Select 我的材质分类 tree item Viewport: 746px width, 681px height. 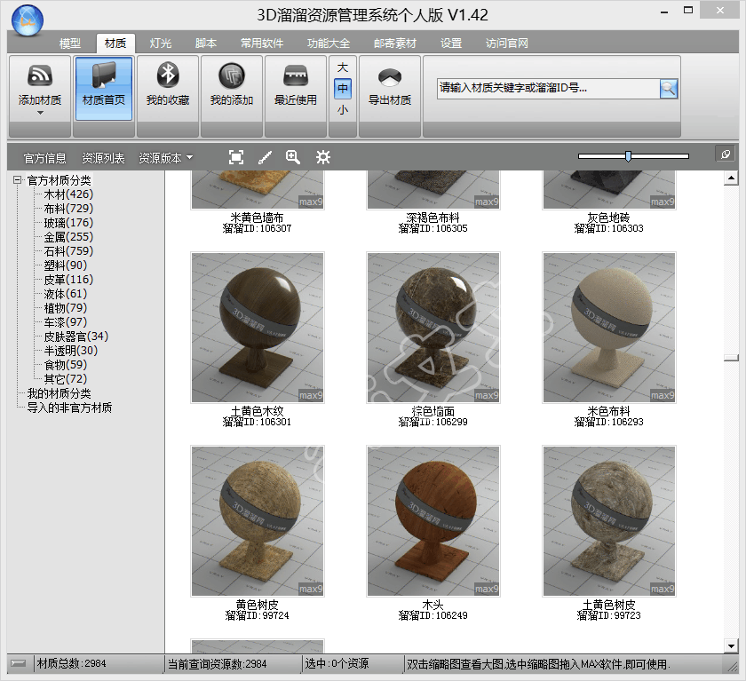[x=59, y=393]
